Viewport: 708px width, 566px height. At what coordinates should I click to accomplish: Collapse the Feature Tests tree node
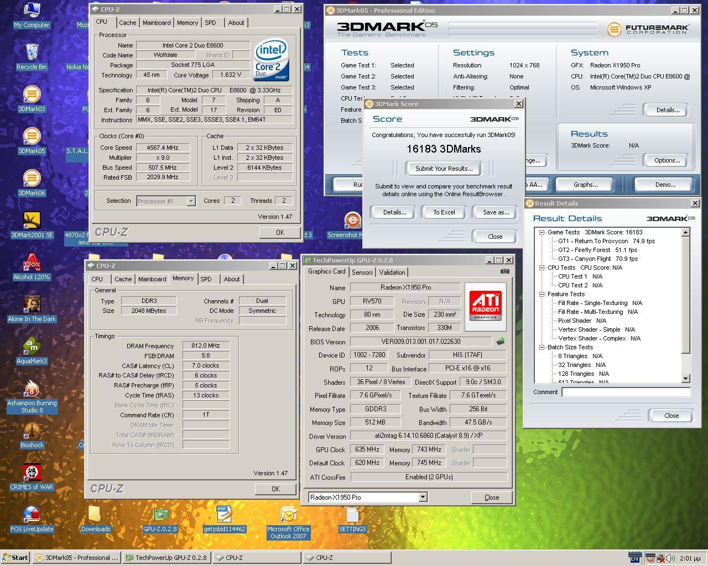click(542, 295)
